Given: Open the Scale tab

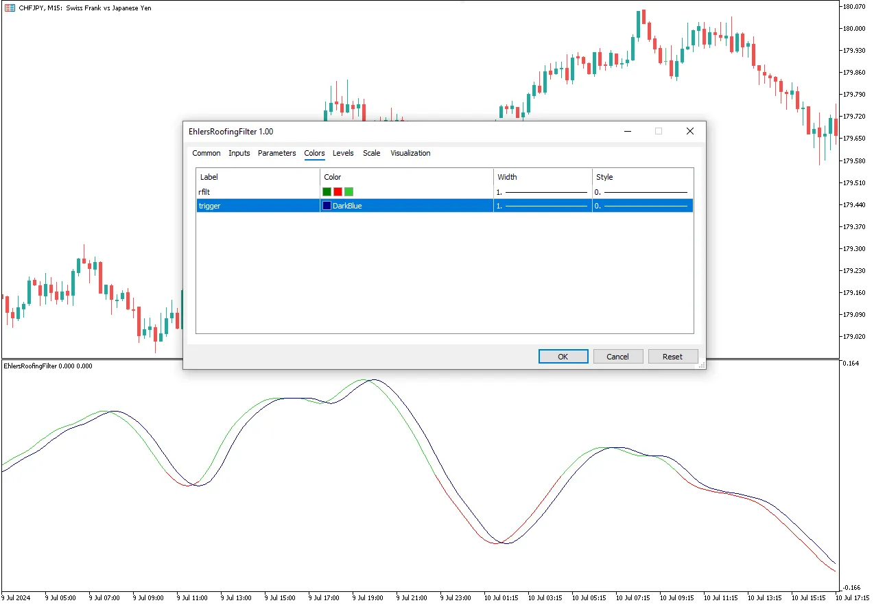Looking at the screenshot, I should pos(371,153).
